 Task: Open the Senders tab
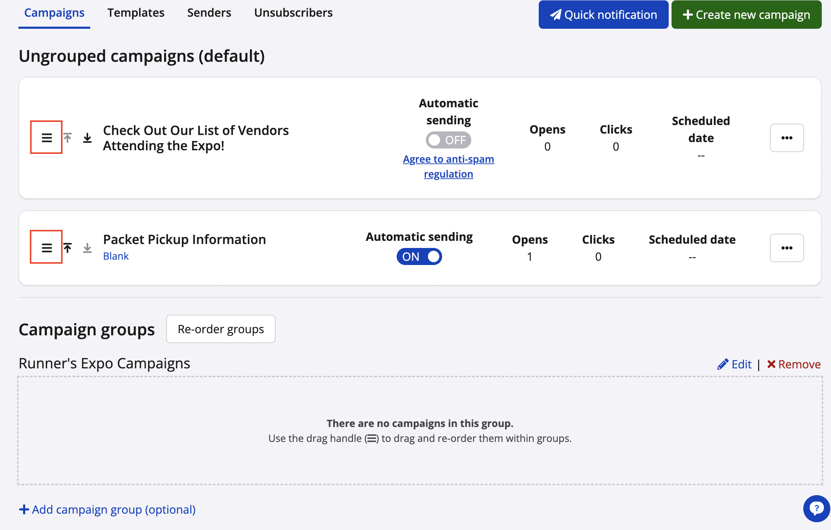click(x=209, y=13)
